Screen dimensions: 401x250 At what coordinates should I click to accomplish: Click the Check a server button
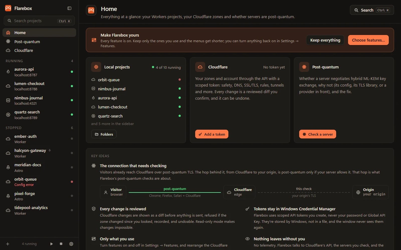[x=318, y=134]
